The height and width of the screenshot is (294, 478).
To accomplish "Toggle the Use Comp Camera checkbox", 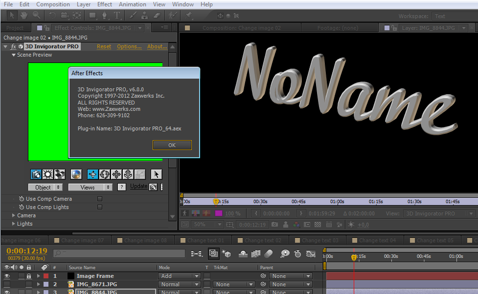I will click(x=100, y=199).
